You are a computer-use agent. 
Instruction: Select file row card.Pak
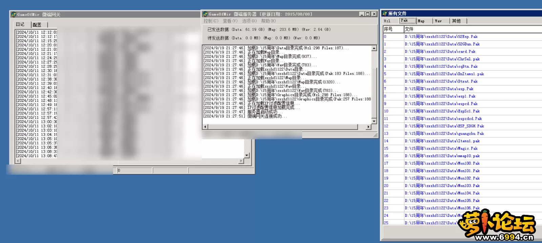462,52
